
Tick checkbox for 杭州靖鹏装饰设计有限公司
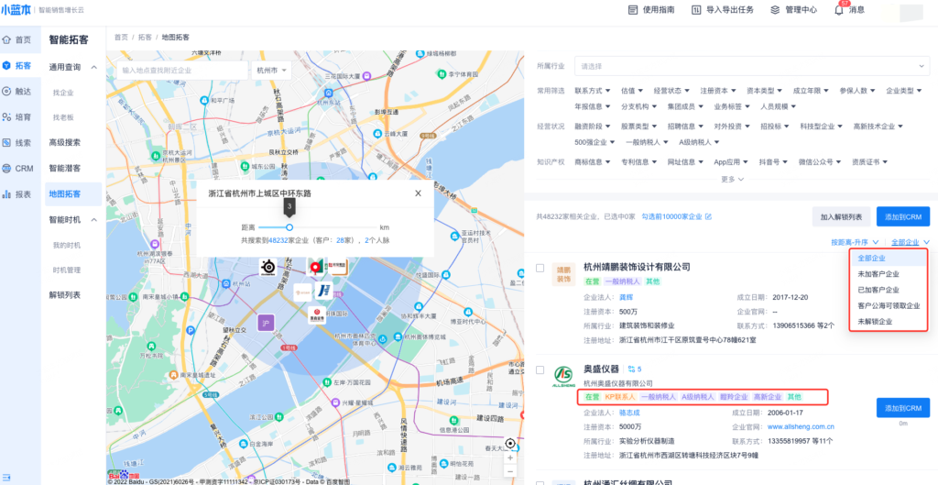tap(540, 268)
